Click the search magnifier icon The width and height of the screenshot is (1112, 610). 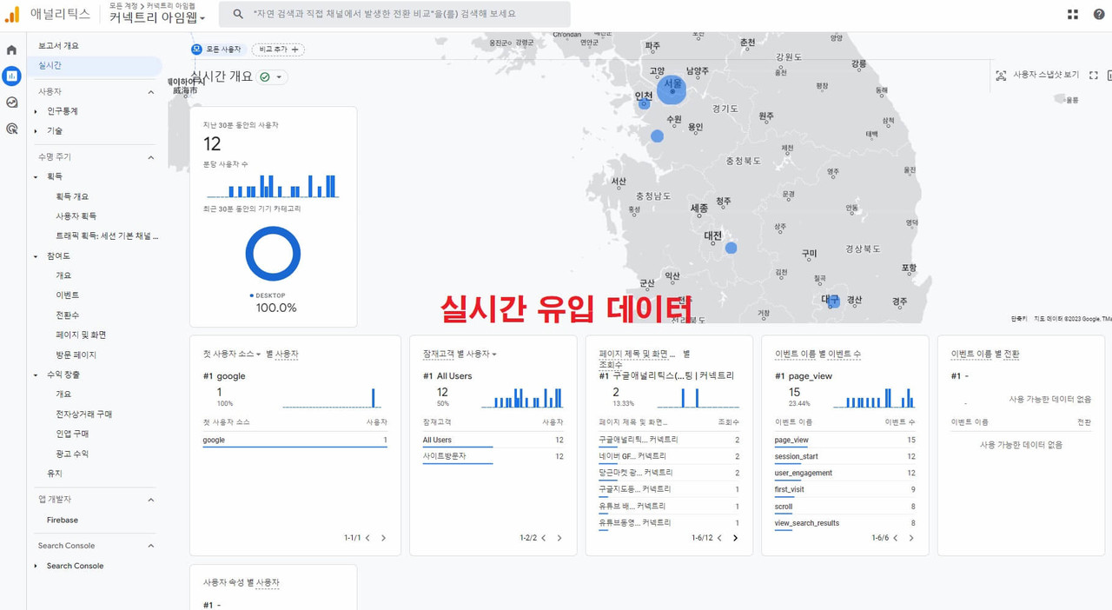pos(237,15)
